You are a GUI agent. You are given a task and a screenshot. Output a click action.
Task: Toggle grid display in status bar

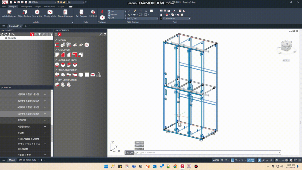tap(222, 160)
